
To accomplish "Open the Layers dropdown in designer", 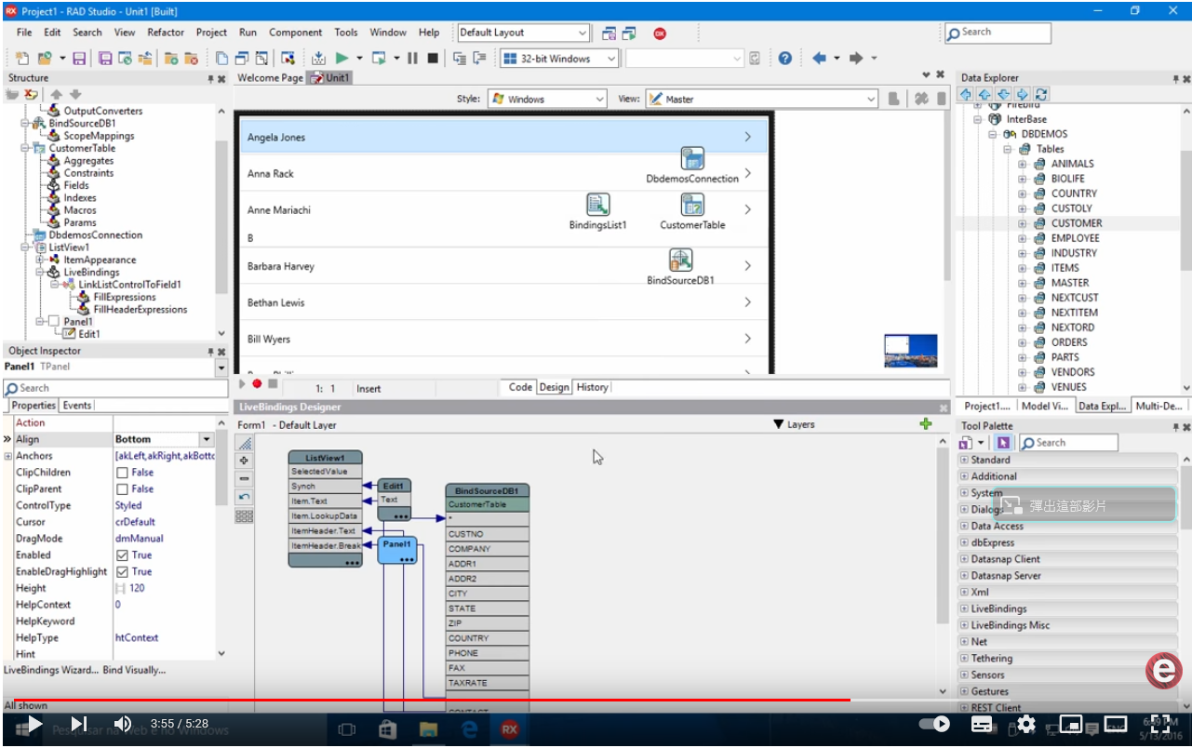I will [794, 424].
